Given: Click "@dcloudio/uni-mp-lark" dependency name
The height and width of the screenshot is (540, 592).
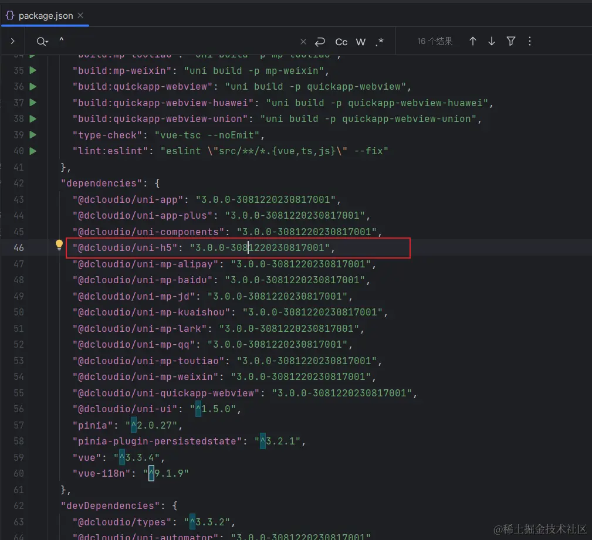Looking at the screenshot, I should 140,329.
